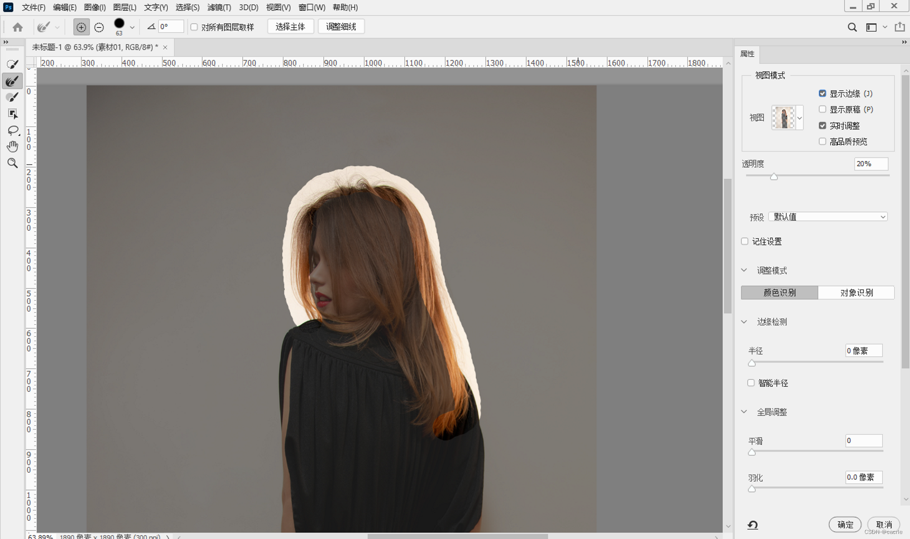This screenshot has width=910, height=539.
Task: Click the brush angle icon
Action: (x=151, y=27)
